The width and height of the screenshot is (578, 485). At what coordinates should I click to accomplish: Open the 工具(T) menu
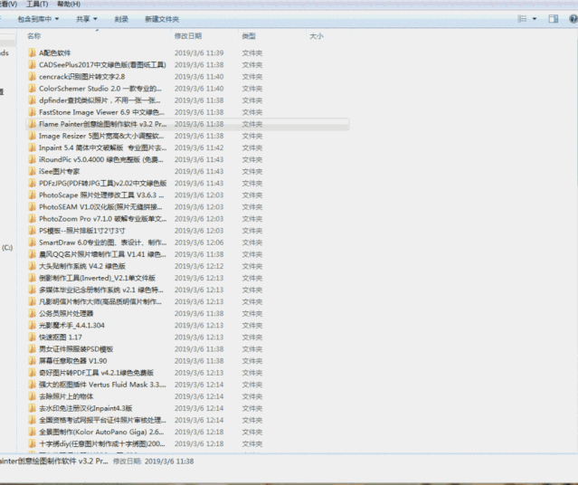[x=37, y=4]
